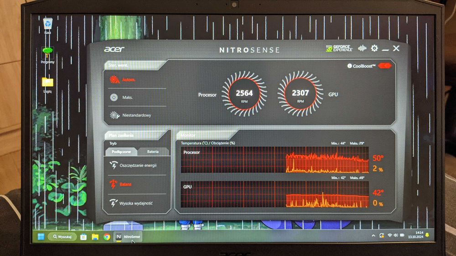Click the Tryb label
The image size is (456, 256).
113,143
